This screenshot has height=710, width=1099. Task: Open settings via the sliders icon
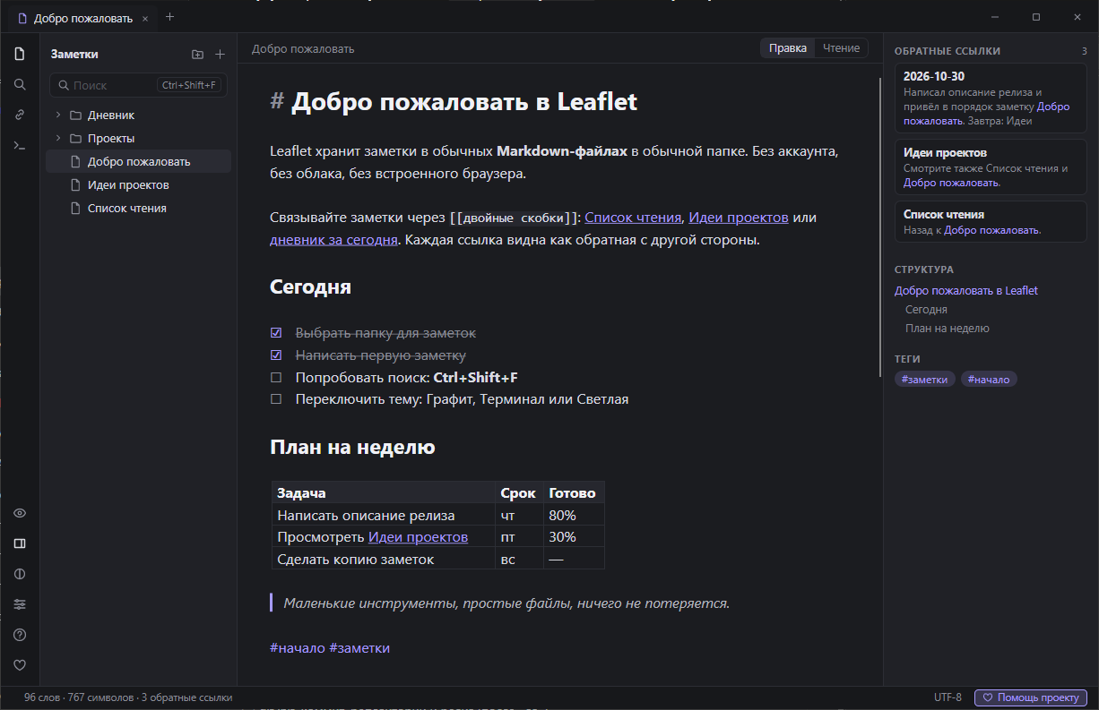20,604
